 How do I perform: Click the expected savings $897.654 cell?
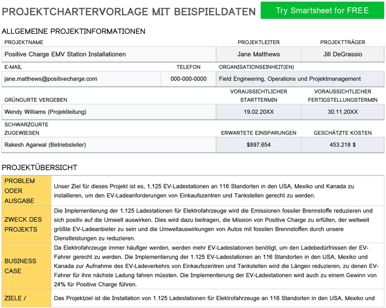click(x=258, y=145)
